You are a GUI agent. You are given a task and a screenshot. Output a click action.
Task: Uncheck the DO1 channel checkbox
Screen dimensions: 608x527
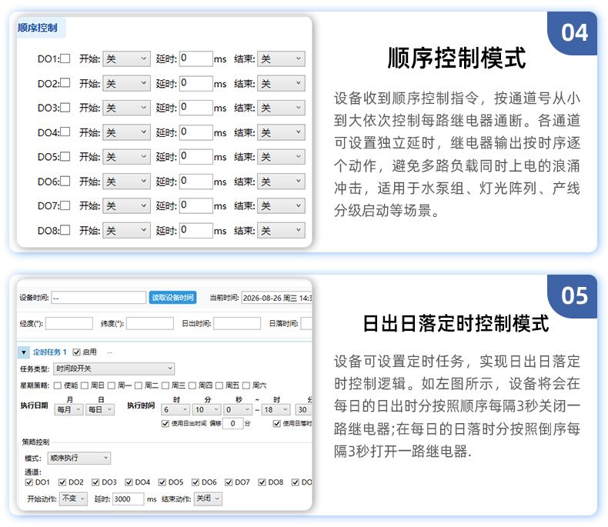(x=28, y=482)
